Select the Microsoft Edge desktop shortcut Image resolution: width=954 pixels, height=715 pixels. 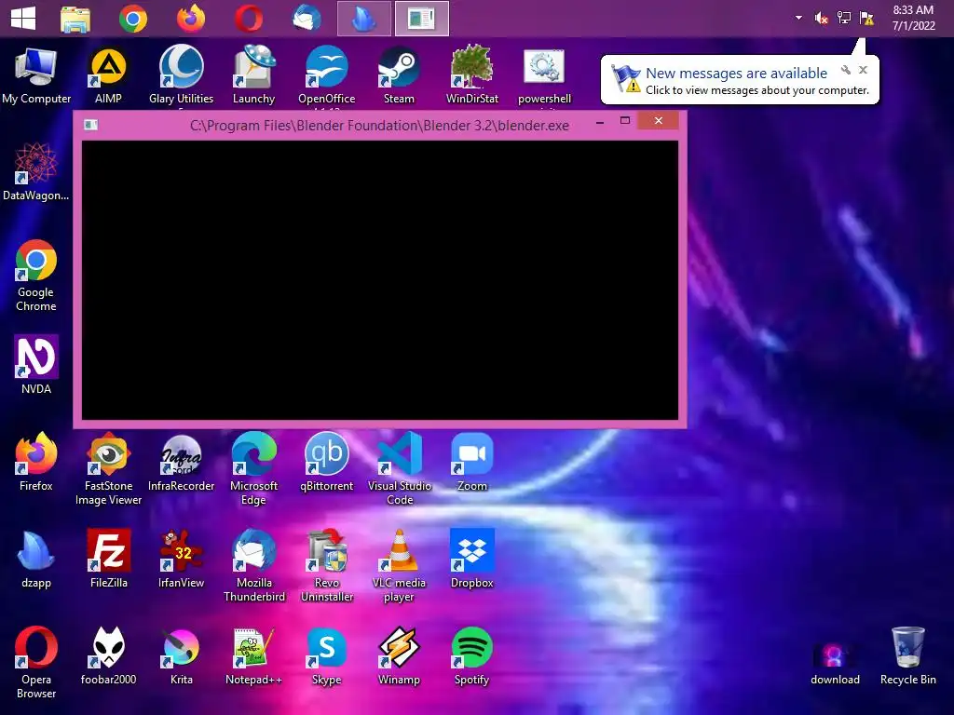253,468
